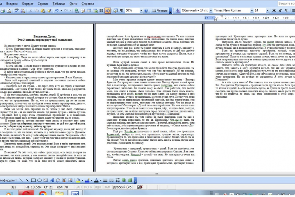Open the Undo history dropdown arrow
The image size is (295, 197).
pos(61,11)
